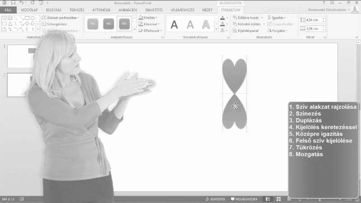Screen dimensions: 361x203
Task: Increase shape height with up spinner
Action: [324, 18]
